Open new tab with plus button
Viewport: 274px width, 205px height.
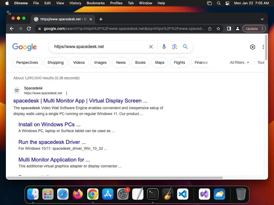pyautogui.click(x=101, y=19)
